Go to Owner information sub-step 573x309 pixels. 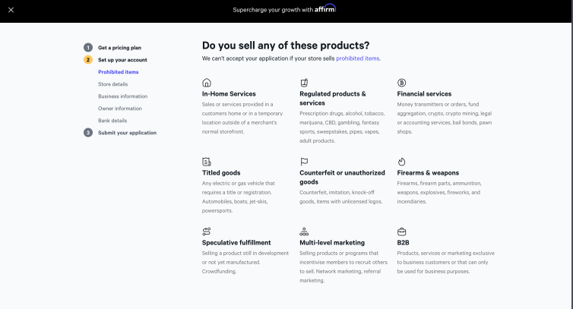[x=120, y=109]
